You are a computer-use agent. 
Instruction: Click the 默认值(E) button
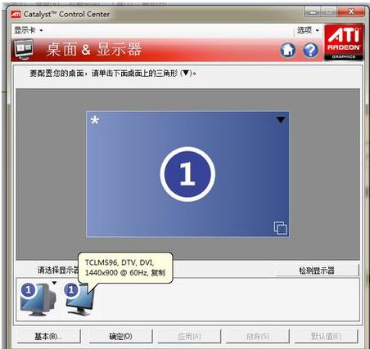pos(327,337)
